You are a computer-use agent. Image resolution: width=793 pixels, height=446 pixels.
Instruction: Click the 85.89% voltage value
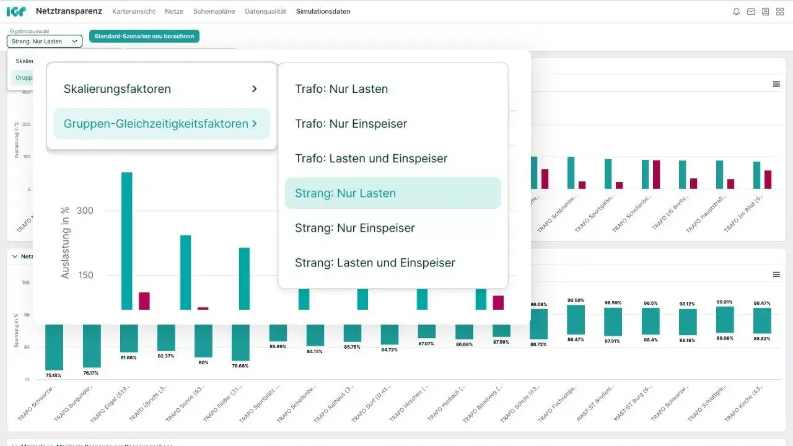[x=278, y=346]
